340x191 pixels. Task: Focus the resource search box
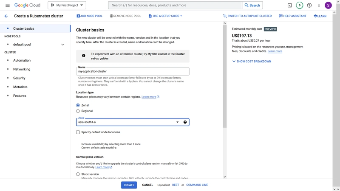[x=175, y=5]
